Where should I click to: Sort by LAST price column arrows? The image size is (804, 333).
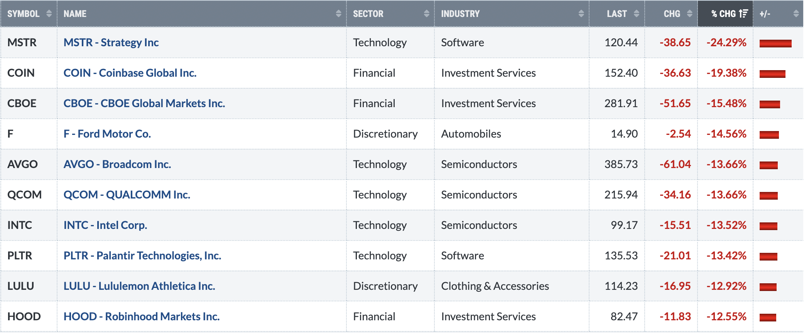pos(637,13)
